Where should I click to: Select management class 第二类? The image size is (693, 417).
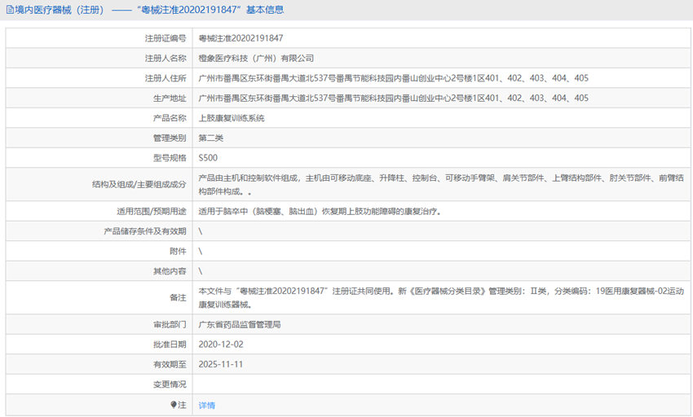tap(211, 138)
